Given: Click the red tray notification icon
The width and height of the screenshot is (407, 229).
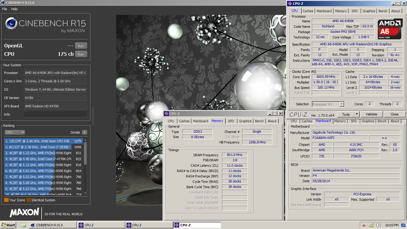Looking at the screenshot, I should 364,225.
